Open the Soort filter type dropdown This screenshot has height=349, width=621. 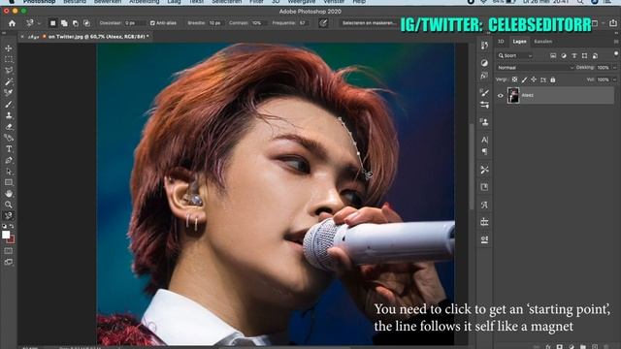tap(515, 56)
